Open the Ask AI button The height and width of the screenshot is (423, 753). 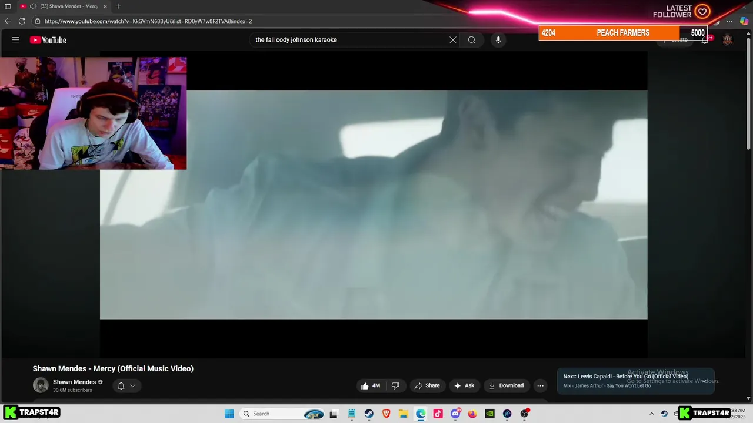pos(464,386)
